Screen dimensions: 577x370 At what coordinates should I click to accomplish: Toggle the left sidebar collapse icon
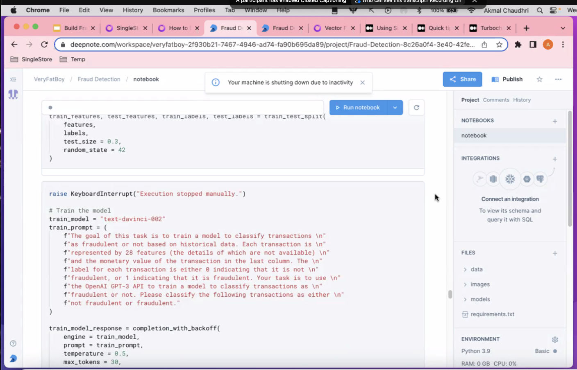tap(13, 79)
